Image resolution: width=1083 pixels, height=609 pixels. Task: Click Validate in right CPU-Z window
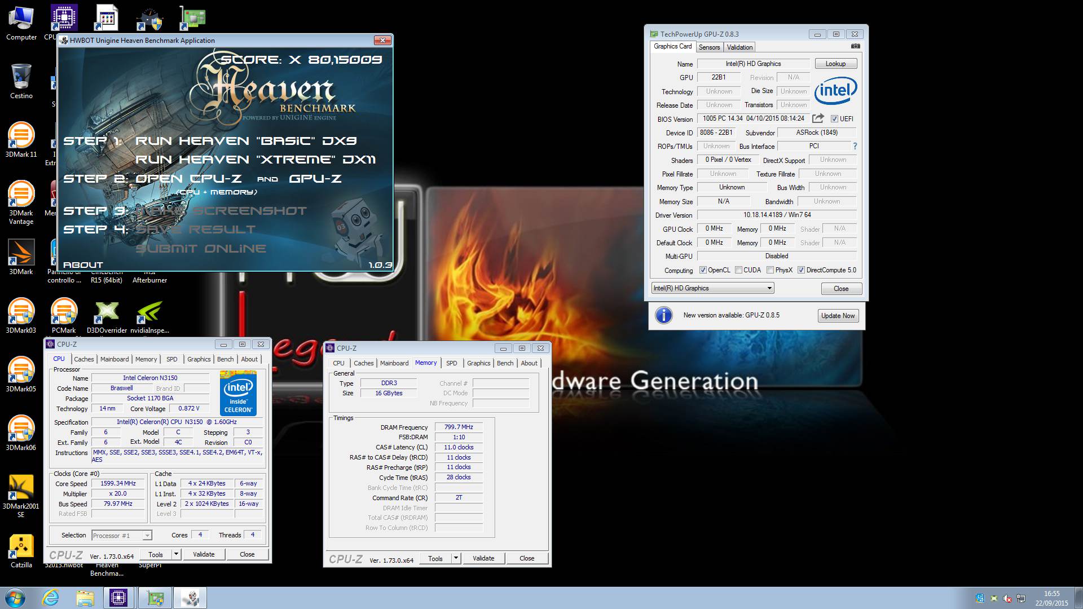(483, 558)
